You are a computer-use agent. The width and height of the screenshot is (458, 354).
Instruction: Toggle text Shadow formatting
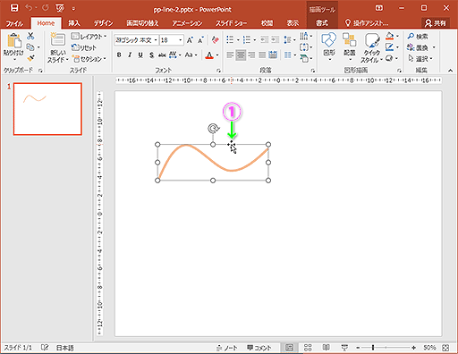click(x=151, y=55)
